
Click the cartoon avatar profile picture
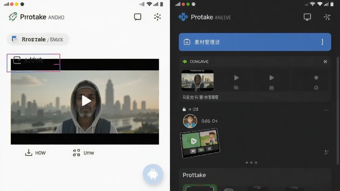tap(190, 121)
